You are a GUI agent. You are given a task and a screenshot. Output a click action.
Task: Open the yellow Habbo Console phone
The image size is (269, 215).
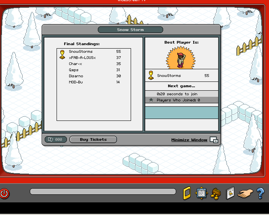[187, 193]
